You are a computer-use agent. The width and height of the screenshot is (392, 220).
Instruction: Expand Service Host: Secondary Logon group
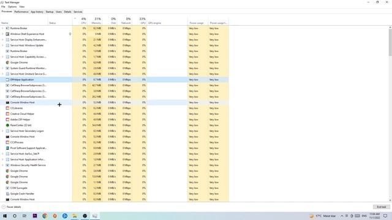[2, 131]
